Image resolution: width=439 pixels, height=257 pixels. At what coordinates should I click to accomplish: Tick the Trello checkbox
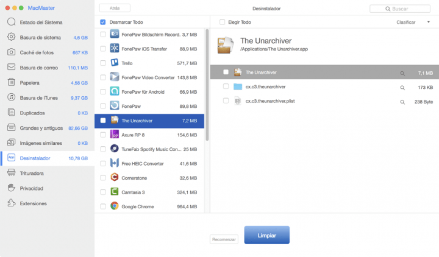(x=103, y=63)
